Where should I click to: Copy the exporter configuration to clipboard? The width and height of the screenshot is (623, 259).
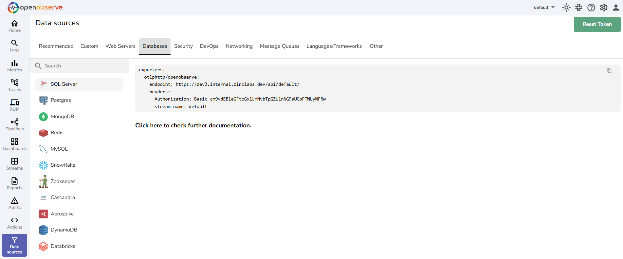pos(609,71)
